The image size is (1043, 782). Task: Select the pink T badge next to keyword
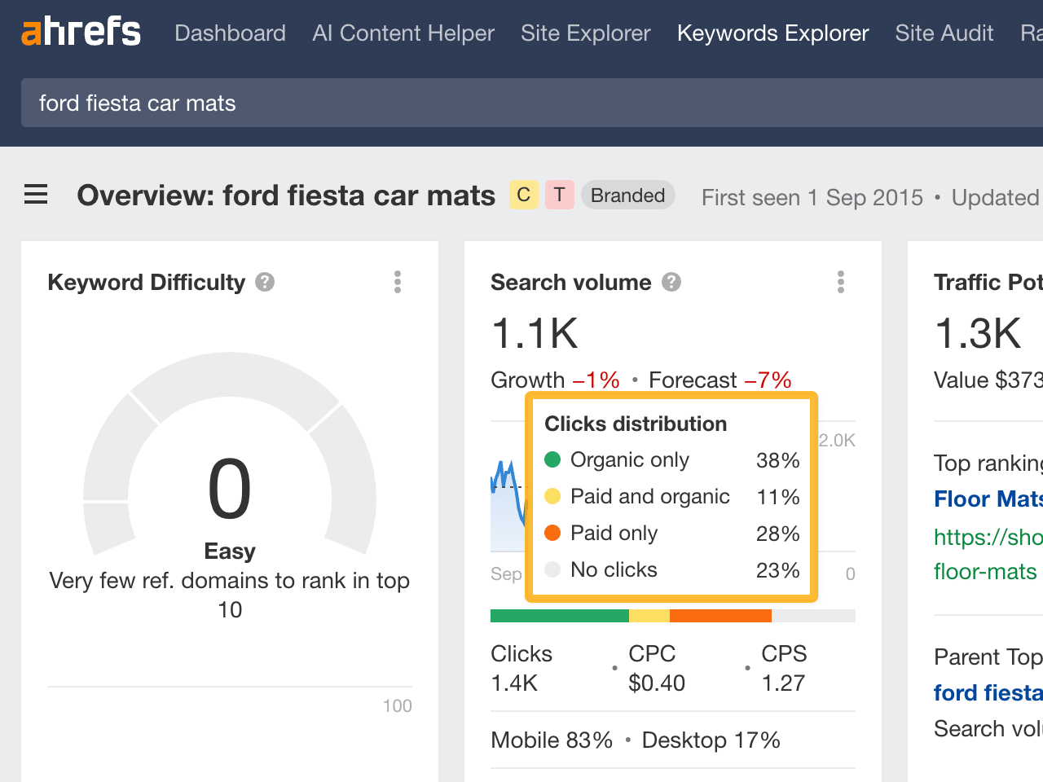point(558,195)
